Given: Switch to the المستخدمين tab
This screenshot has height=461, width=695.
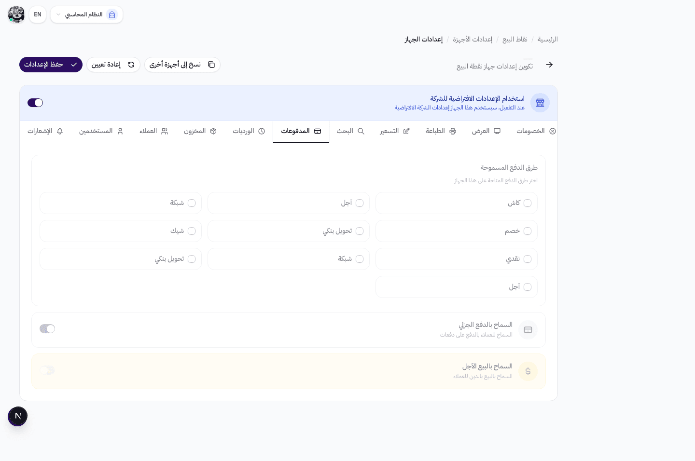Looking at the screenshot, I should 101,131.
